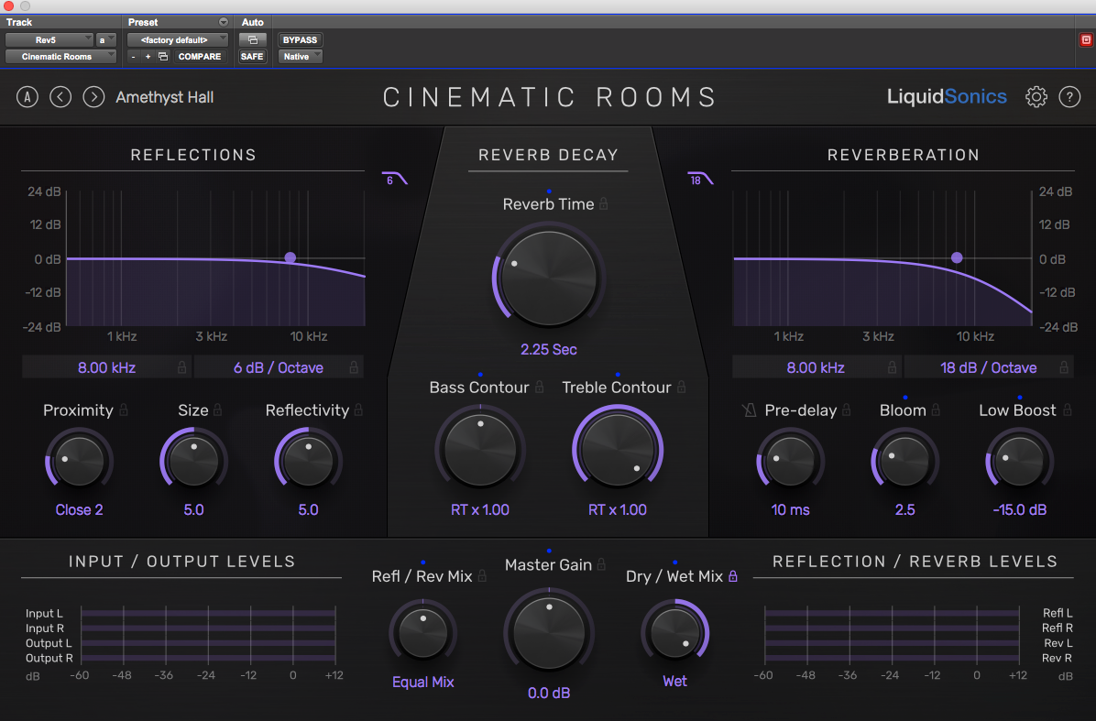Toggle lock on reverberation 8.00 kHz field
Screen dimensions: 1096x721
892,367
